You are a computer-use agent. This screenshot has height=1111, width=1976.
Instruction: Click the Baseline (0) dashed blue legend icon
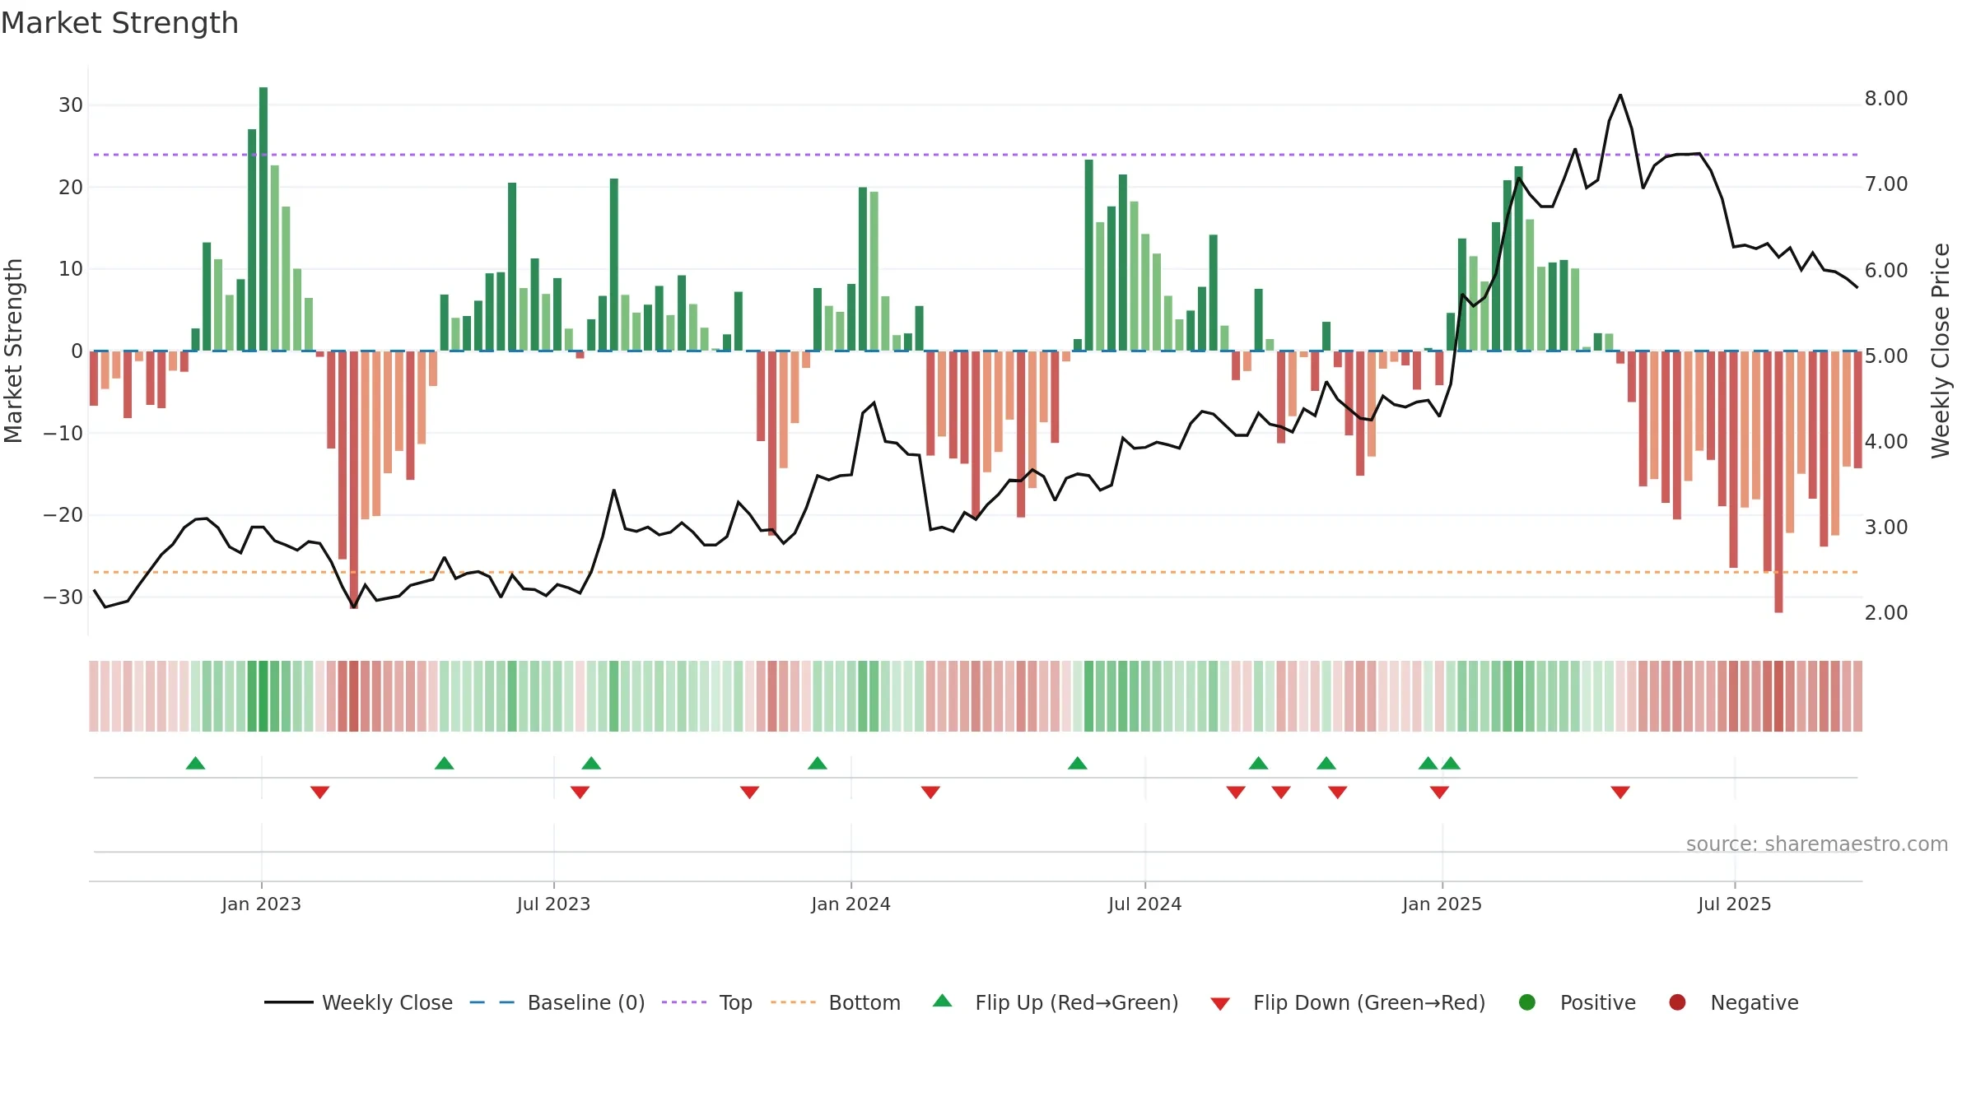point(492,1002)
